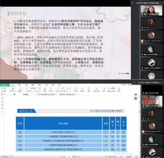
Task: Activate the text select tool below hand tool
Action: click(4, 91)
